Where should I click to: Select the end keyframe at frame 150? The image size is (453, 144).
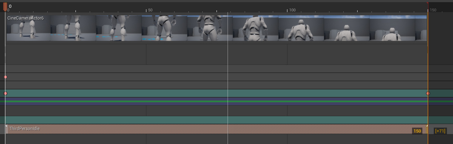428,93
